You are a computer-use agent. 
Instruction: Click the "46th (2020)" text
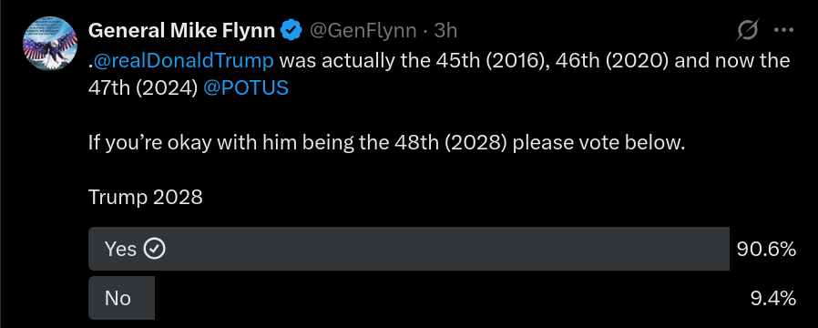(612, 60)
